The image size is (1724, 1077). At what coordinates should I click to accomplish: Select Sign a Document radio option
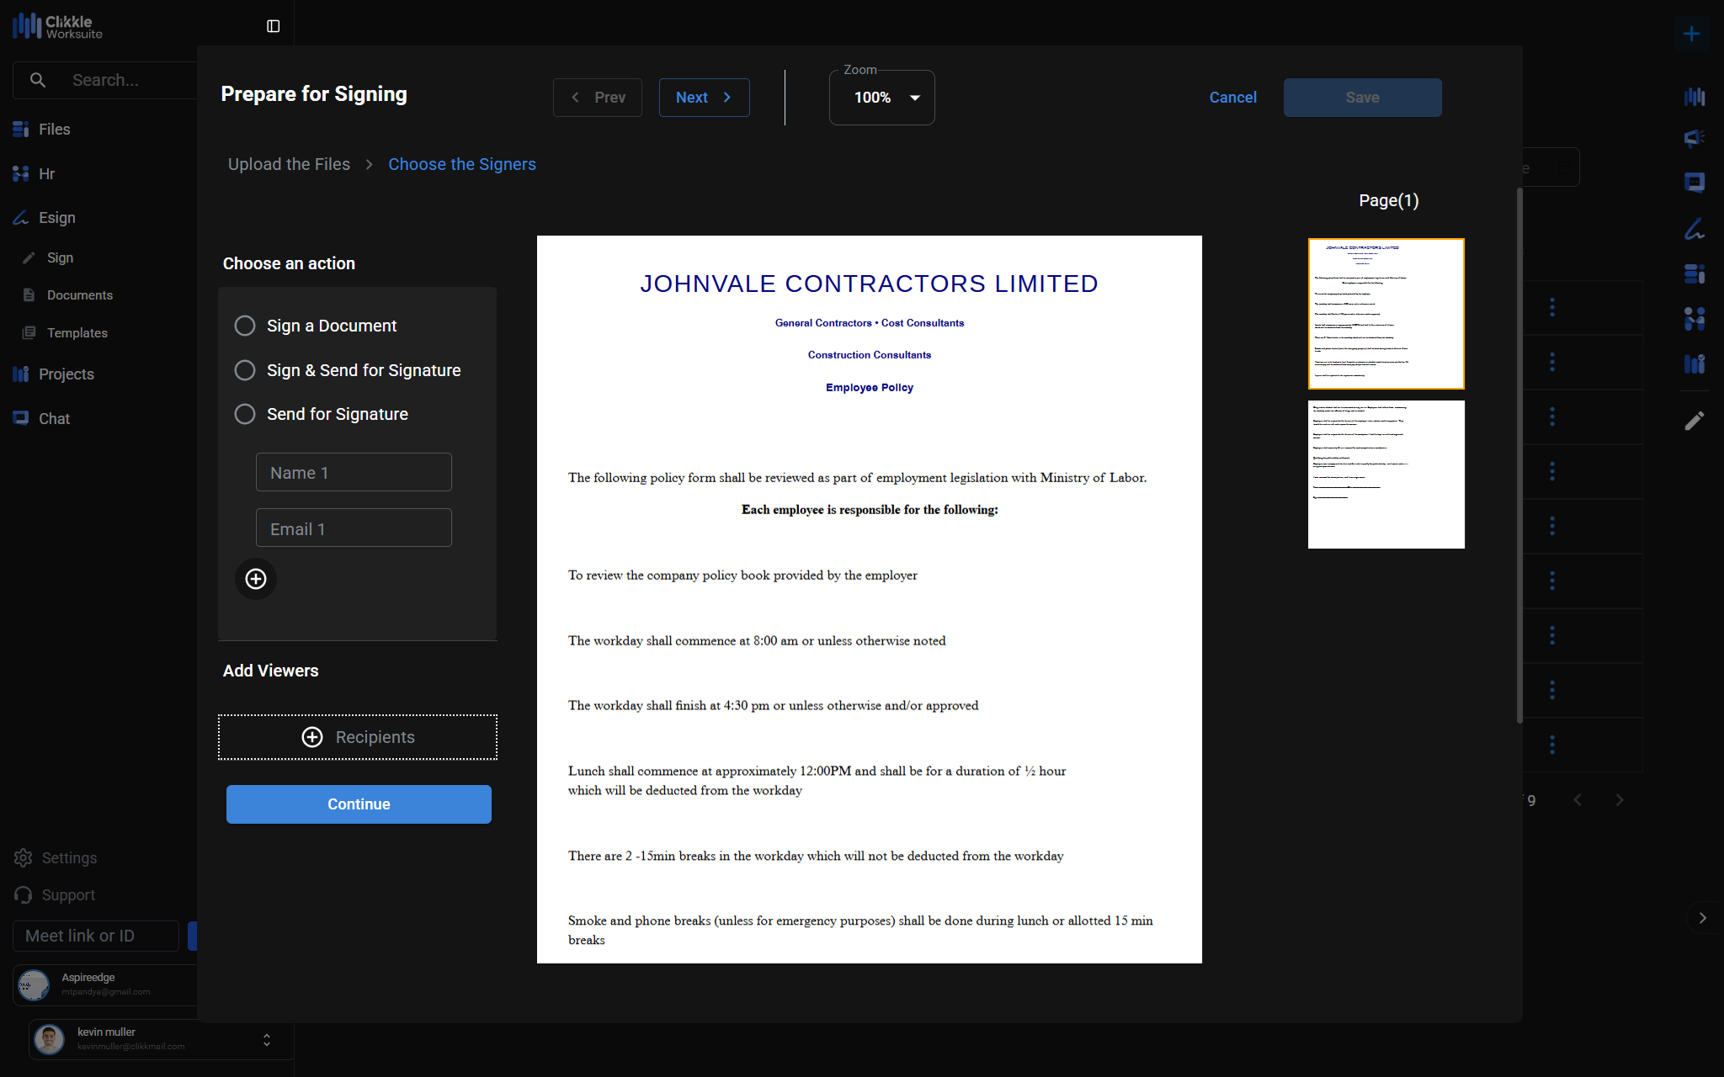pyautogui.click(x=245, y=326)
